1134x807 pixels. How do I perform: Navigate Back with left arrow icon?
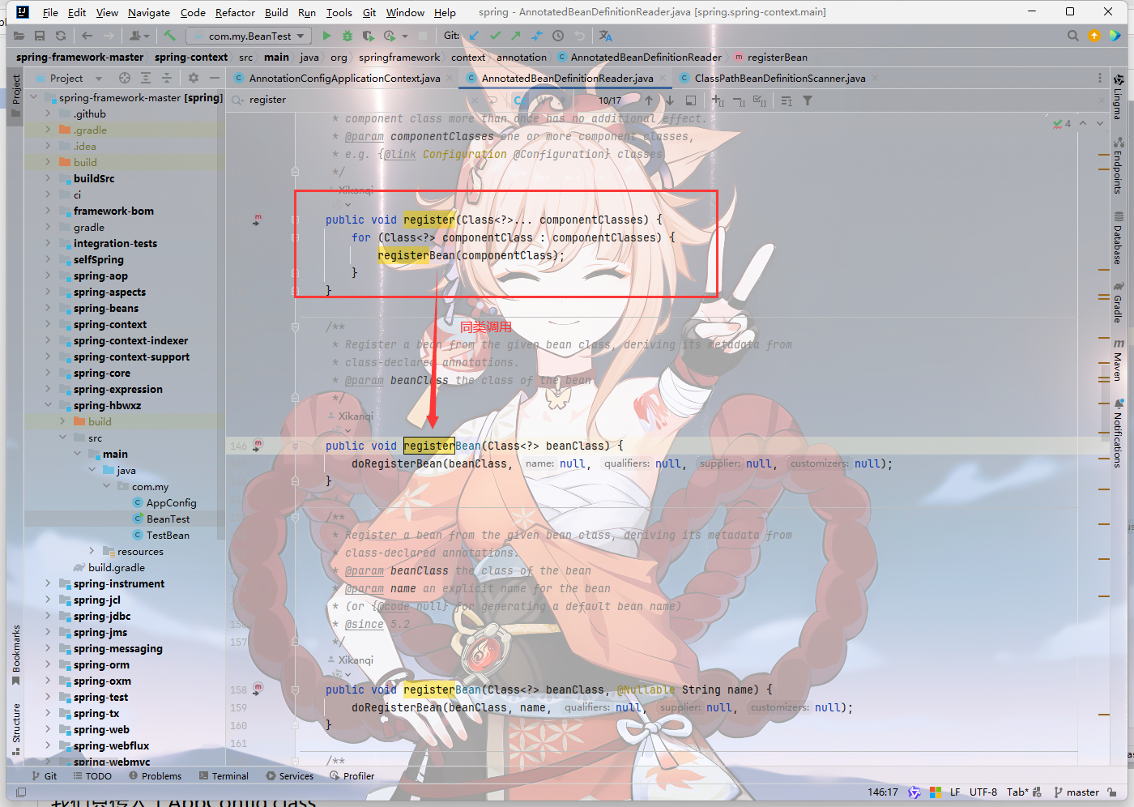[x=87, y=36]
